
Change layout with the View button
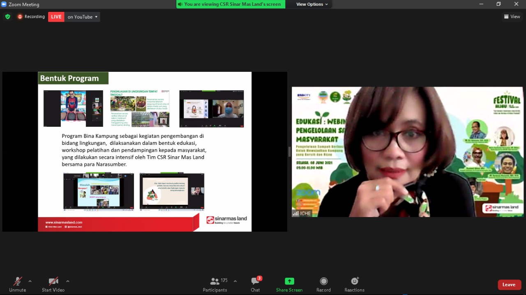512,17
